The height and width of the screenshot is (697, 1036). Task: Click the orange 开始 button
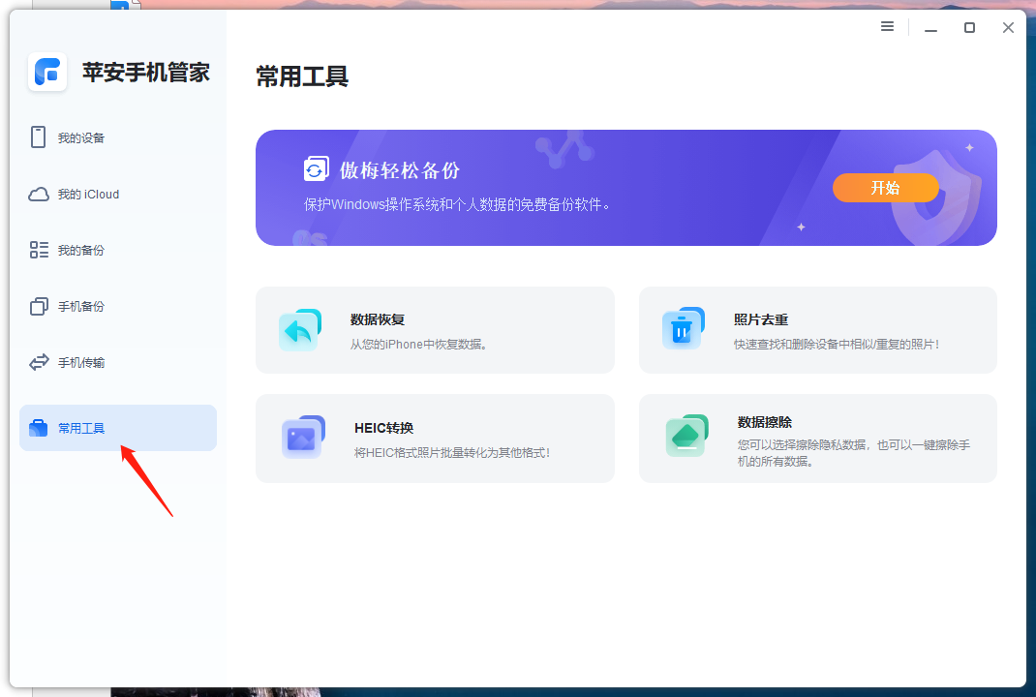tap(884, 188)
